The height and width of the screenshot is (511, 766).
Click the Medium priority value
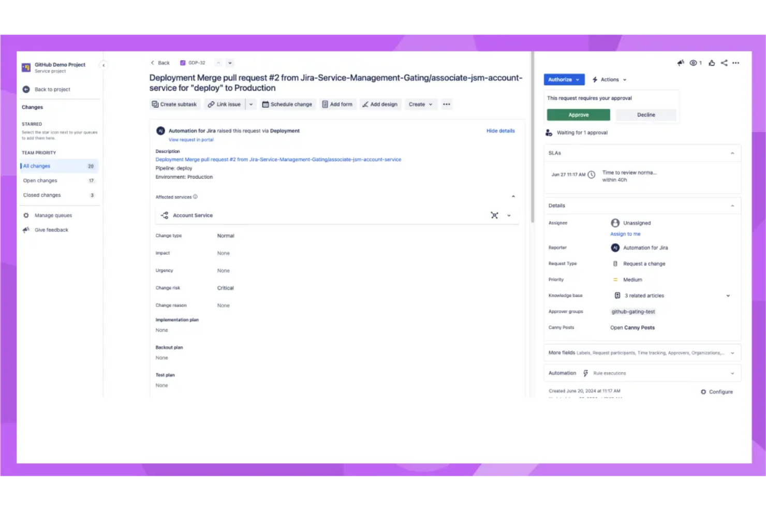(x=628, y=280)
